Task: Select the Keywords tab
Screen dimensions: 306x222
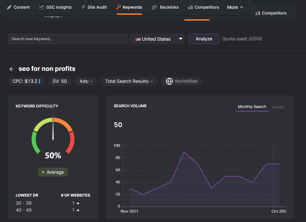Action: pyautogui.click(x=129, y=7)
